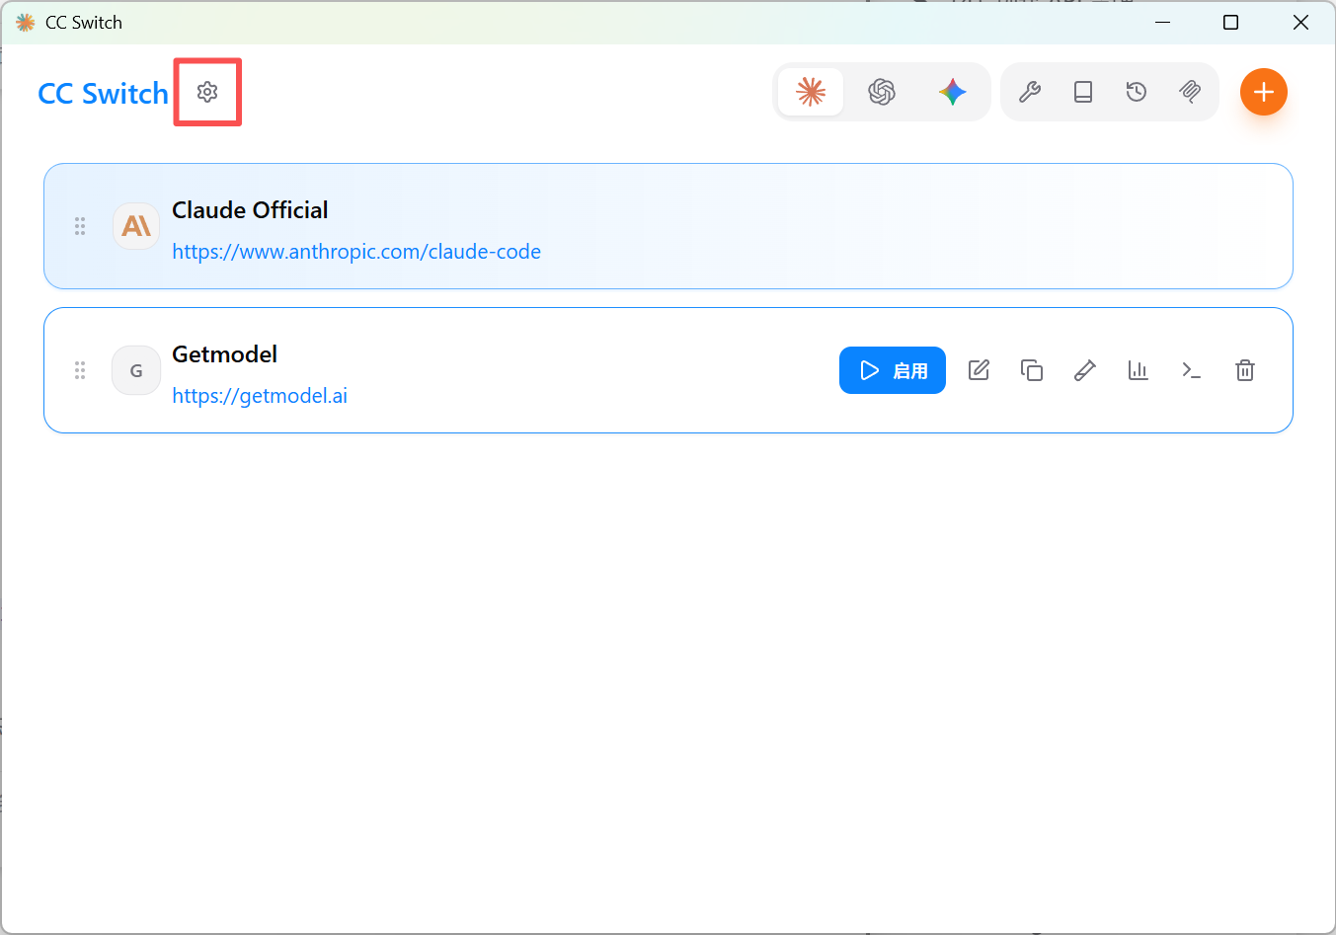1336x935 pixels.
Task: Click the paperclip icon in toolbar
Action: coord(1190,92)
